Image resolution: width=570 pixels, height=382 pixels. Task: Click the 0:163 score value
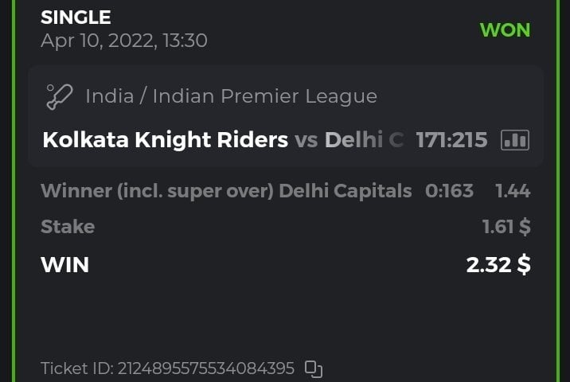point(449,191)
